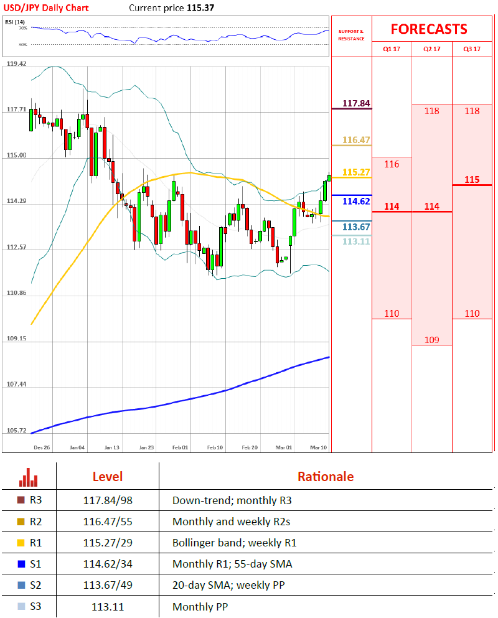Click 'Bollinger band; weekly R1' rationale
Screen dimensions: 498x618
click(x=234, y=543)
